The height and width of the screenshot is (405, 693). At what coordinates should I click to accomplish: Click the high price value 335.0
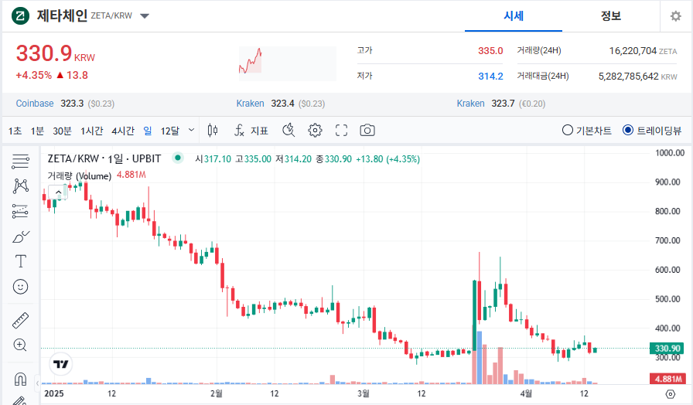coord(490,51)
